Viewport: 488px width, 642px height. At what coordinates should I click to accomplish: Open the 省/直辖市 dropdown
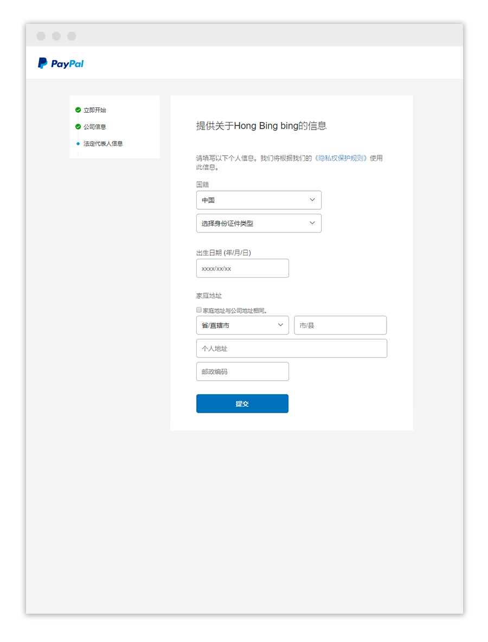pyautogui.click(x=242, y=325)
